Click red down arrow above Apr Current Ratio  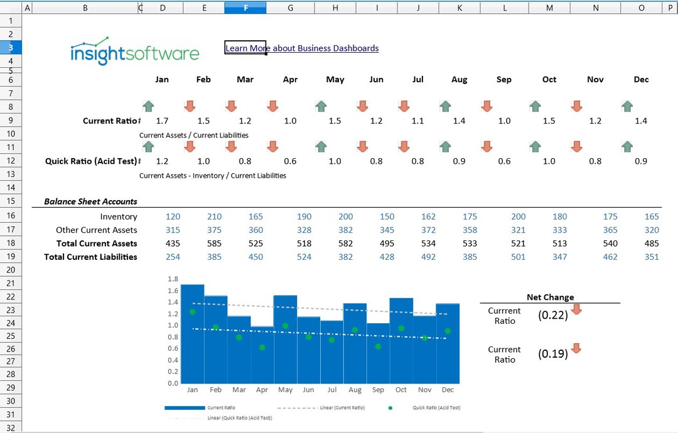click(x=272, y=107)
